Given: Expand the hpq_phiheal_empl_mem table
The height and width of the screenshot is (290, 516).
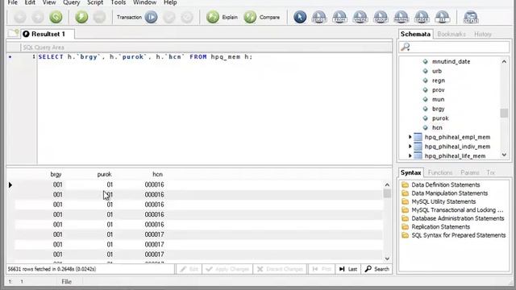Looking at the screenshot, I should click(x=410, y=137).
